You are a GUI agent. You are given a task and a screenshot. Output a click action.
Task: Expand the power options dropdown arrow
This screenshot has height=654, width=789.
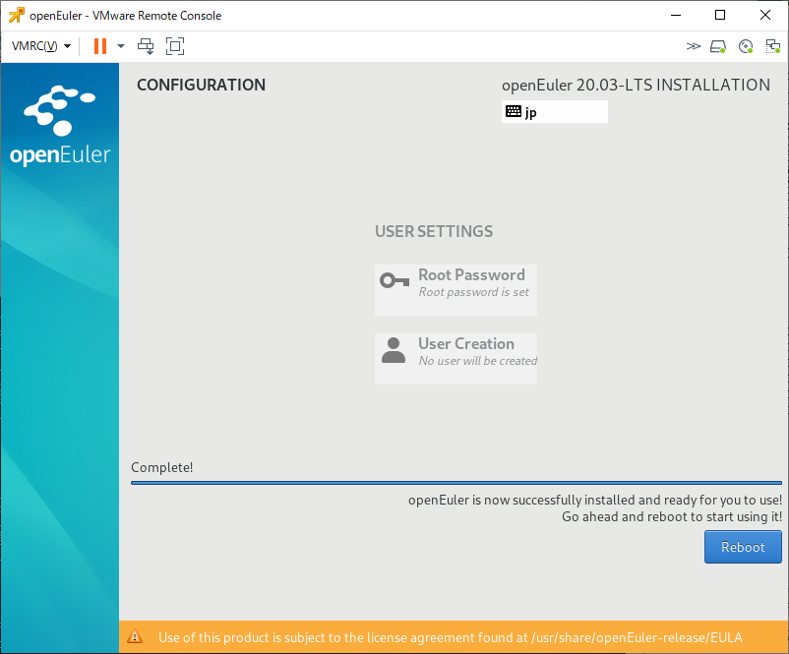tap(121, 46)
